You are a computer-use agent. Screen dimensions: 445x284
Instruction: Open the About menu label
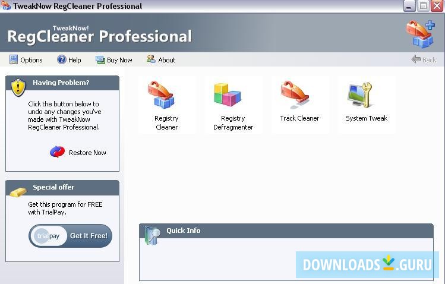tap(166, 60)
